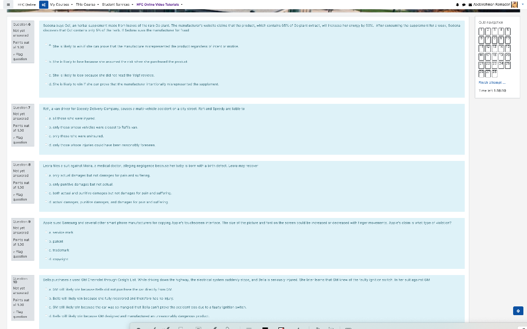Select option c 'only those who were uninsured'
The height and width of the screenshot is (329, 527).
click(x=46, y=136)
